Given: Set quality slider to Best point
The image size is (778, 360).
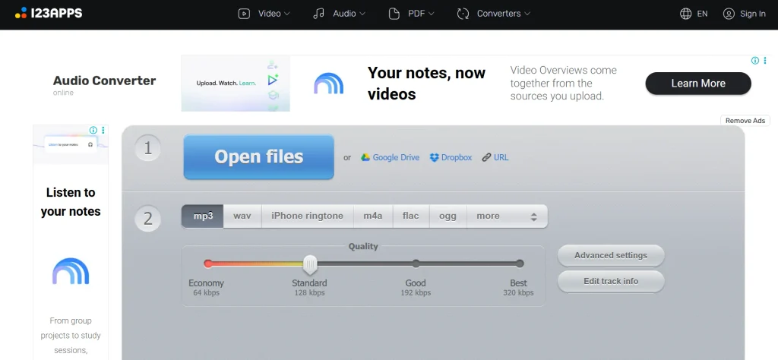Looking at the screenshot, I should [520, 264].
